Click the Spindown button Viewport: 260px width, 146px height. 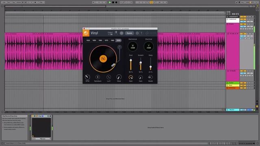click(97, 77)
